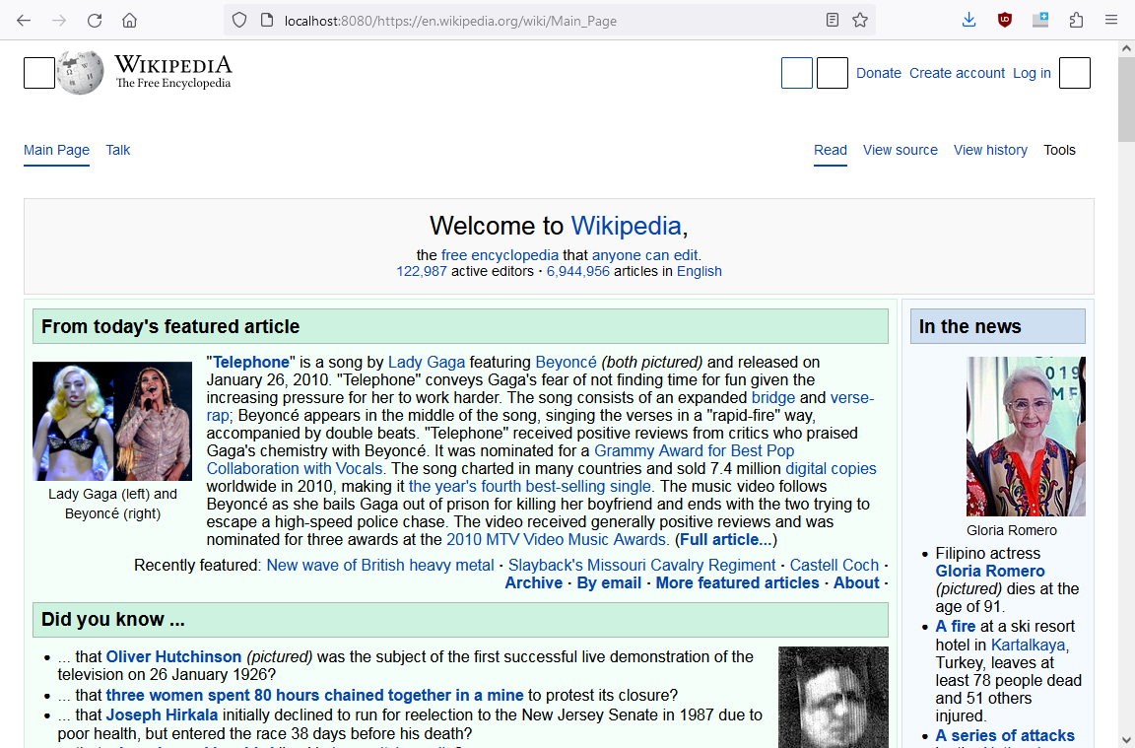Open the Beyoncé link in featured article
Screen dimensions: 1135x748
point(567,362)
